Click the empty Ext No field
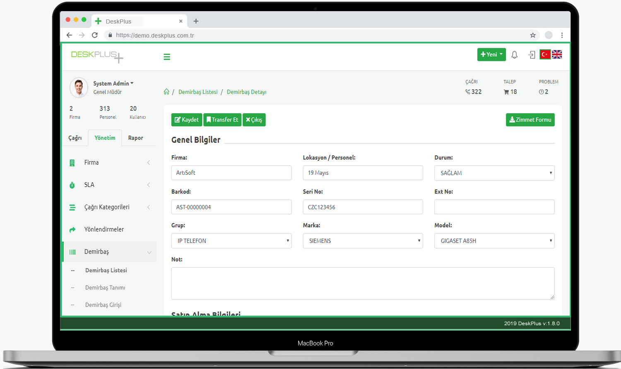The width and height of the screenshot is (621, 369). point(494,207)
